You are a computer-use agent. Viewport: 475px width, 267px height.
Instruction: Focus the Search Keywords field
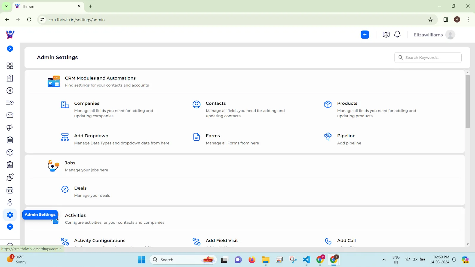coord(428,58)
